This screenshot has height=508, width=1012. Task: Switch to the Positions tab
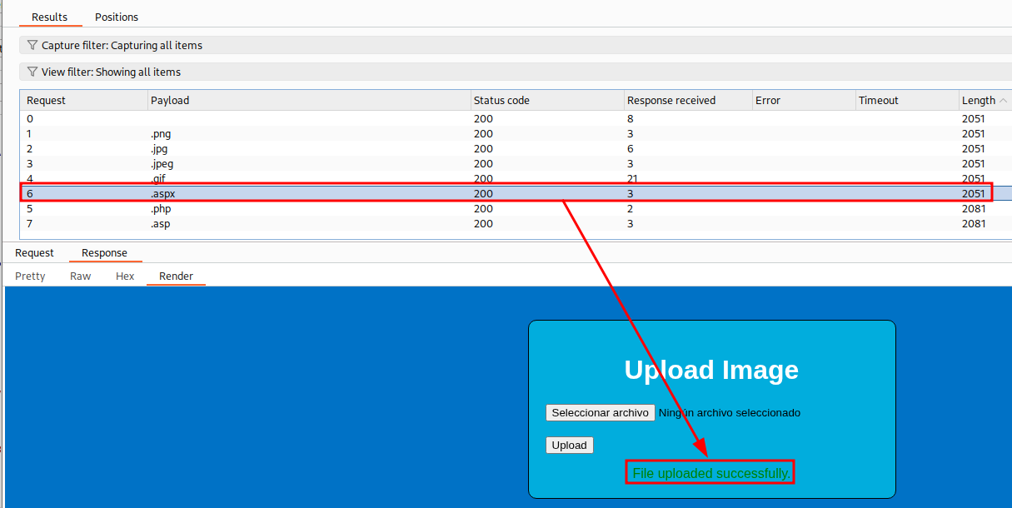tap(117, 17)
